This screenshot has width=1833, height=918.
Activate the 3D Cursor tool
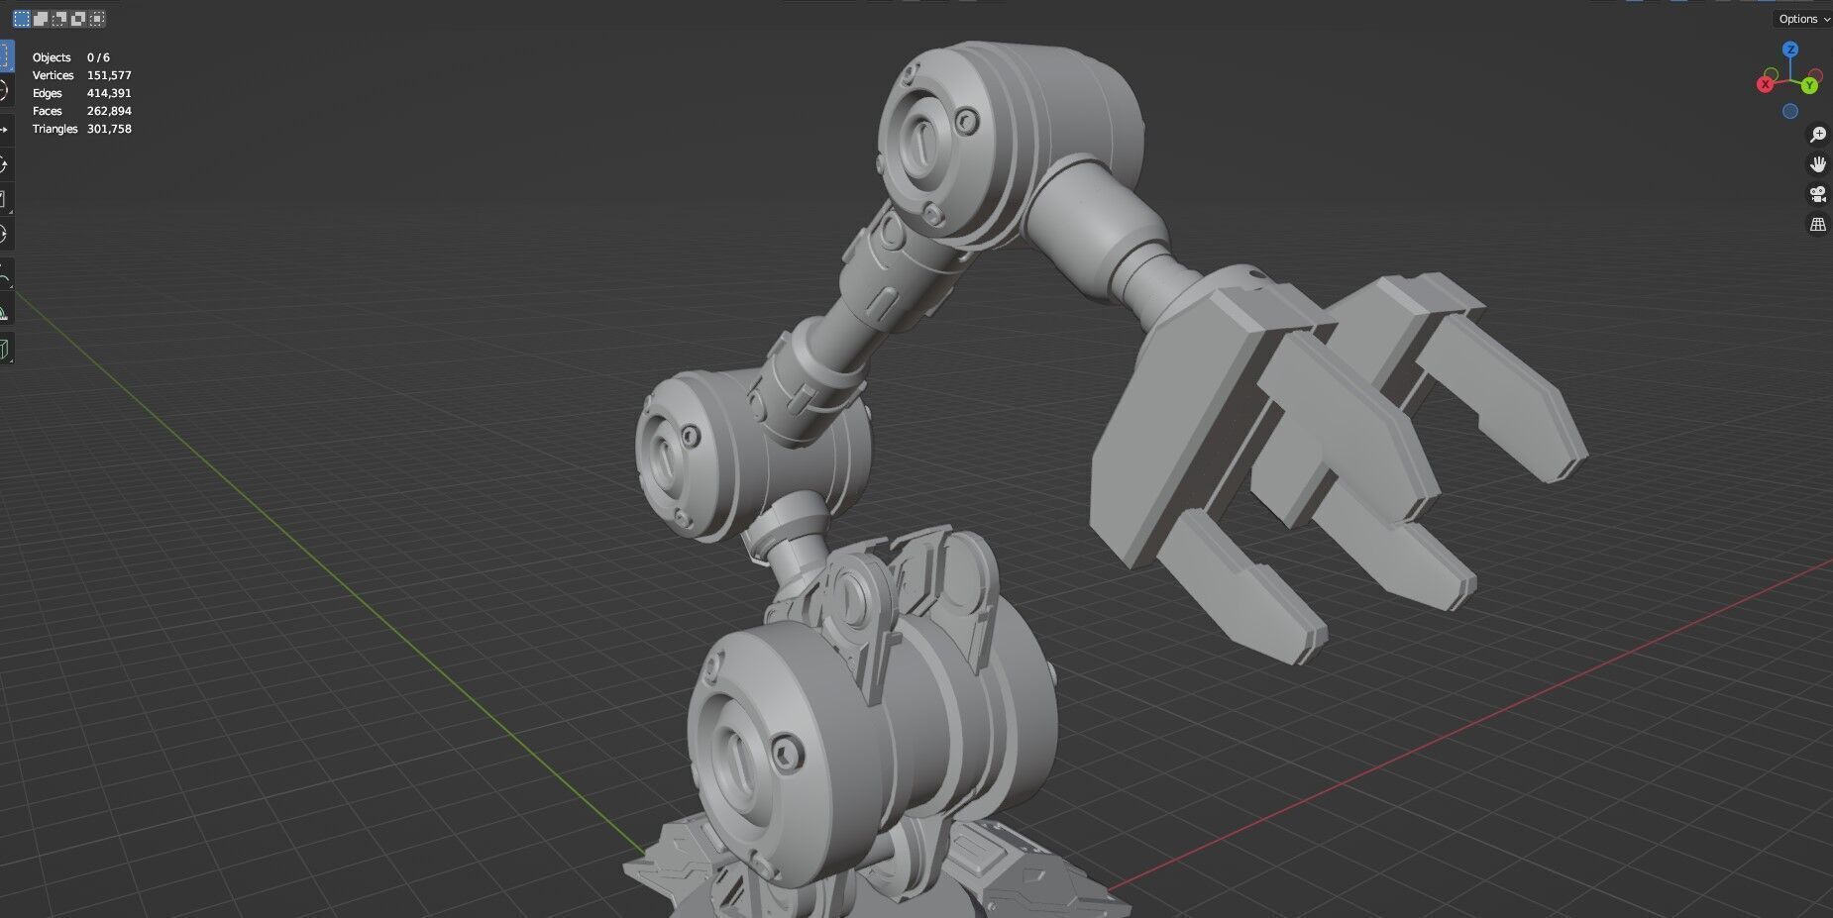tap(5, 92)
